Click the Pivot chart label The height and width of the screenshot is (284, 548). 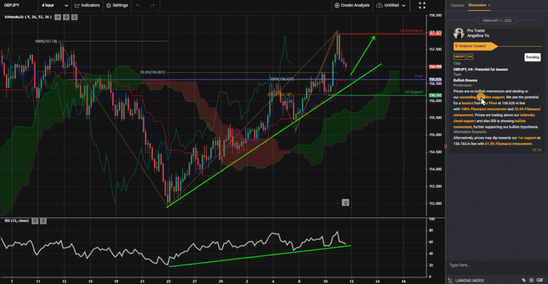(418, 76)
